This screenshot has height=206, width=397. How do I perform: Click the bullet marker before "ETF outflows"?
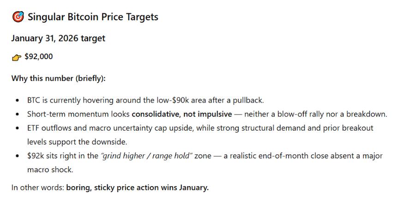click(17, 128)
